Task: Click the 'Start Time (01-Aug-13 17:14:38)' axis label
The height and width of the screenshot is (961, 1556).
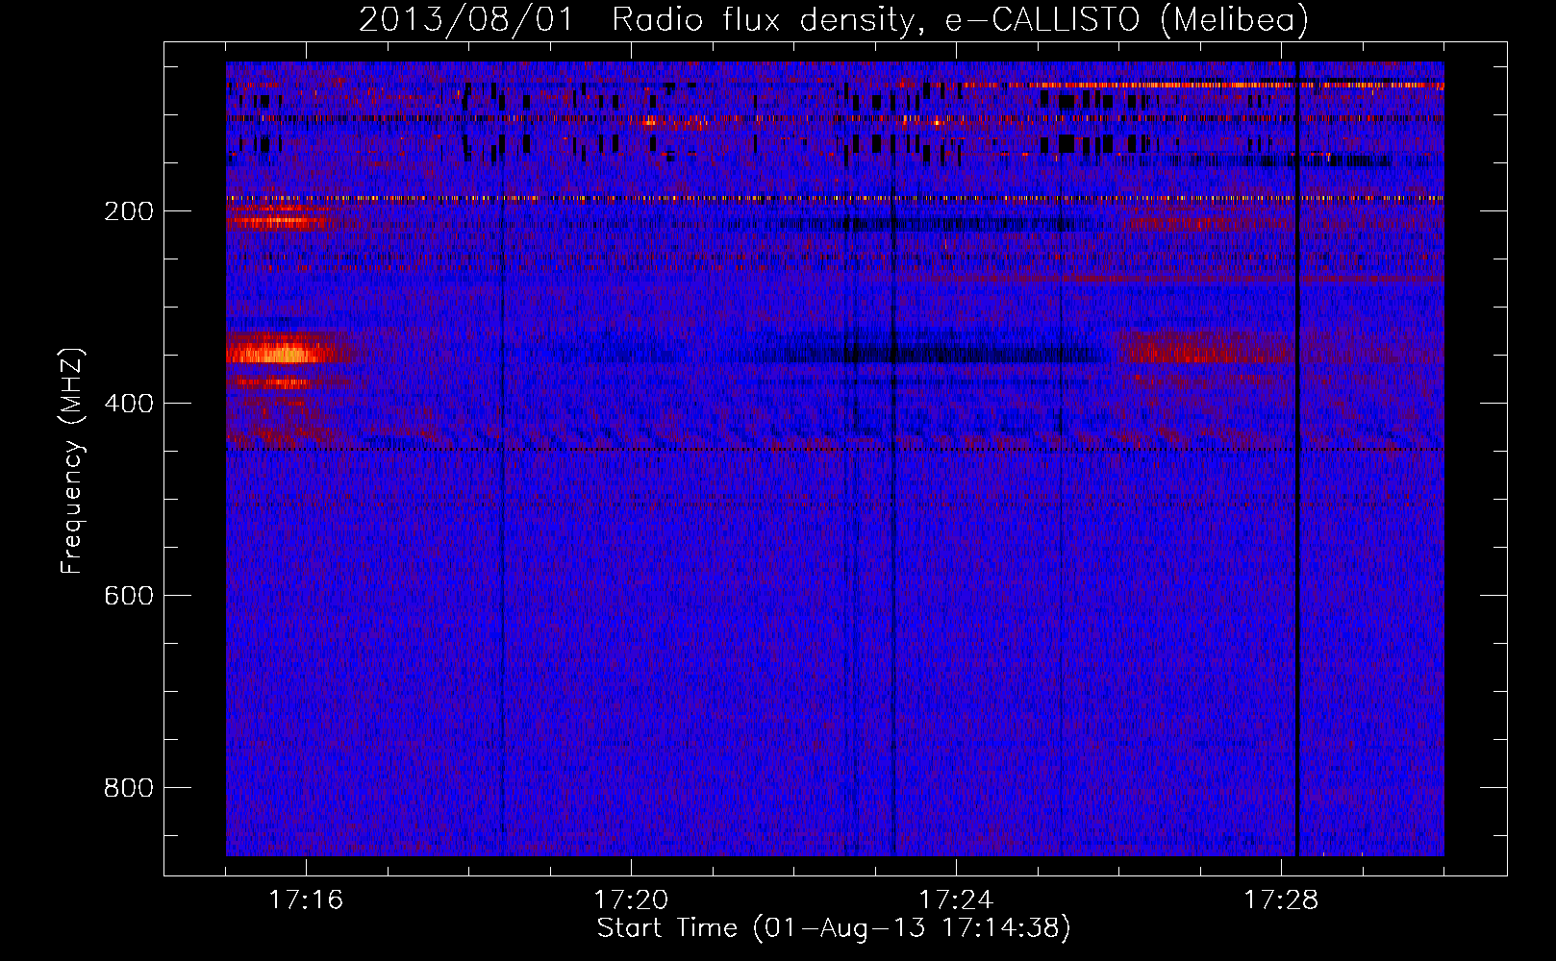Action: click(834, 928)
